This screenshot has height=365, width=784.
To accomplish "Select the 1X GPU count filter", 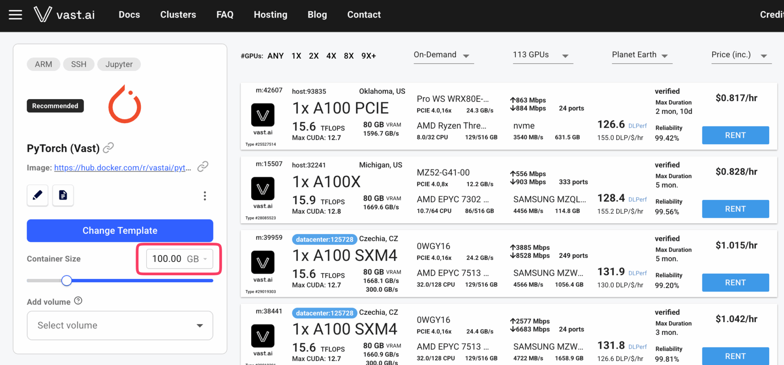I will (x=296, y=56).
